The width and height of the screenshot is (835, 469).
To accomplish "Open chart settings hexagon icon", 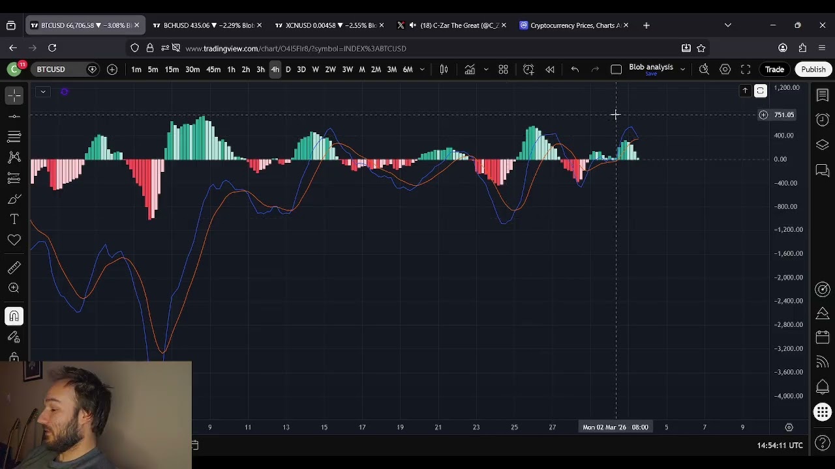I will tap(725, 69).
